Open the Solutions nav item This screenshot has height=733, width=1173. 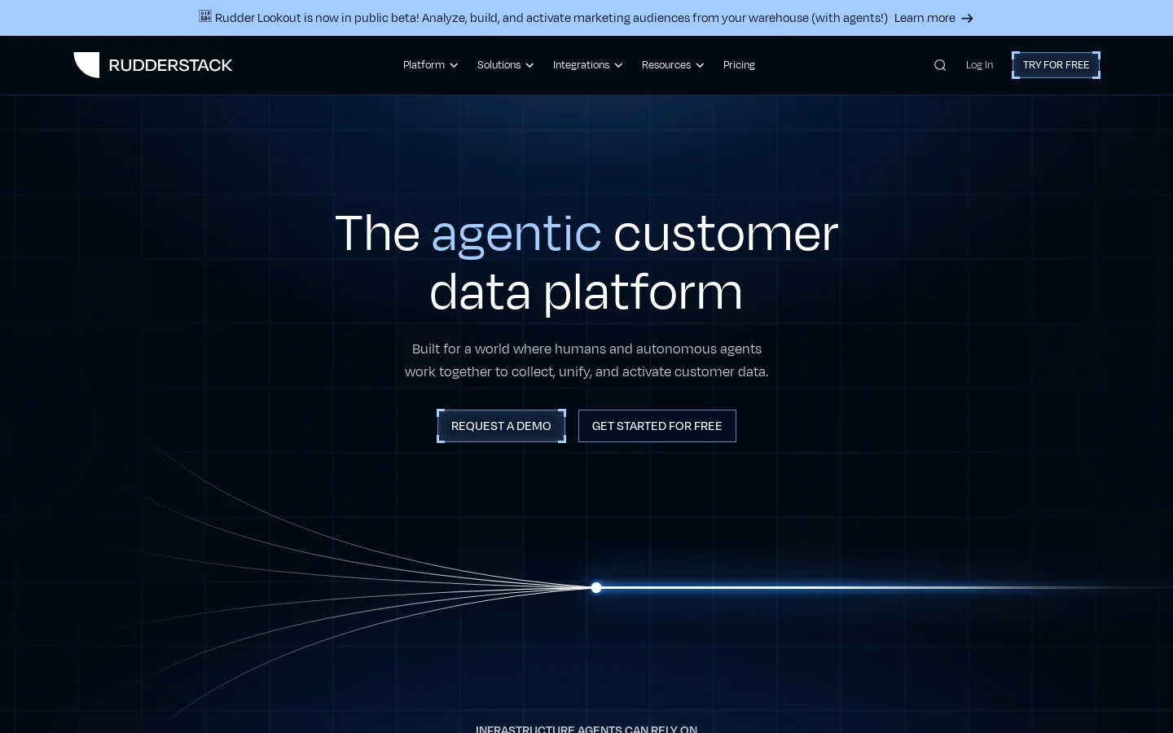[499, 65]
